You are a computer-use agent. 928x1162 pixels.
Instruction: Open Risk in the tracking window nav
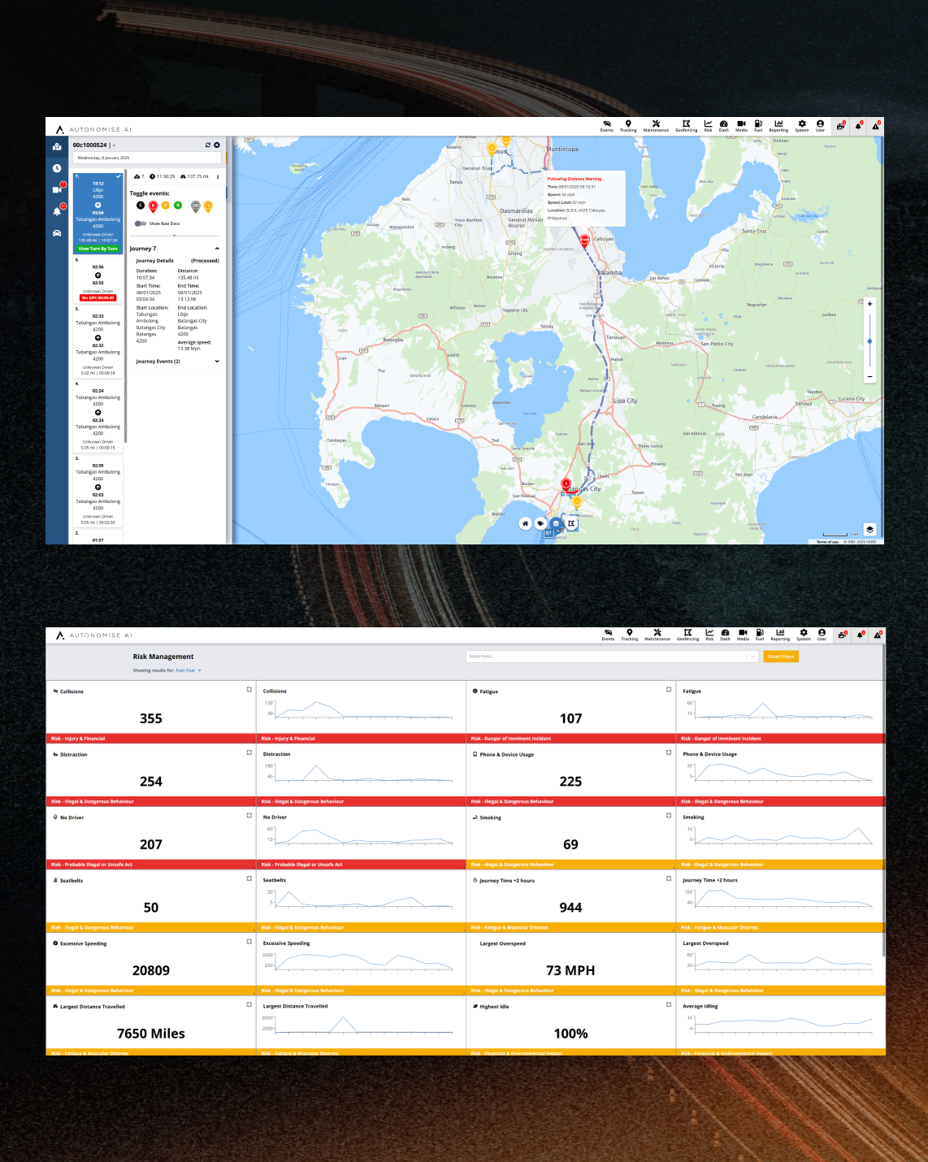(708, 126)
